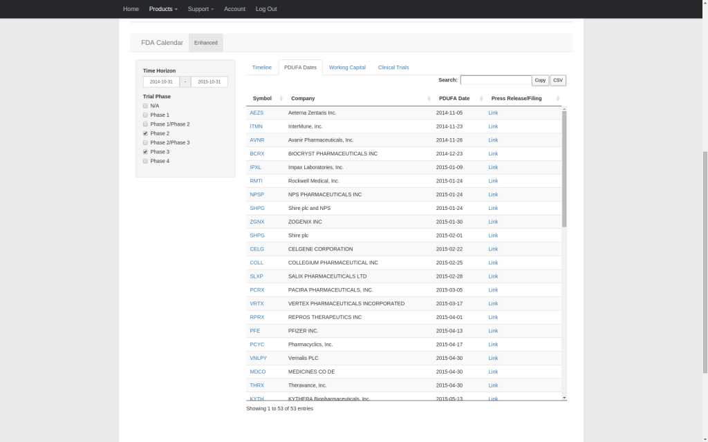Sort by Company column sort icon
Screen dimensions: 708x442
coord(429,98)
